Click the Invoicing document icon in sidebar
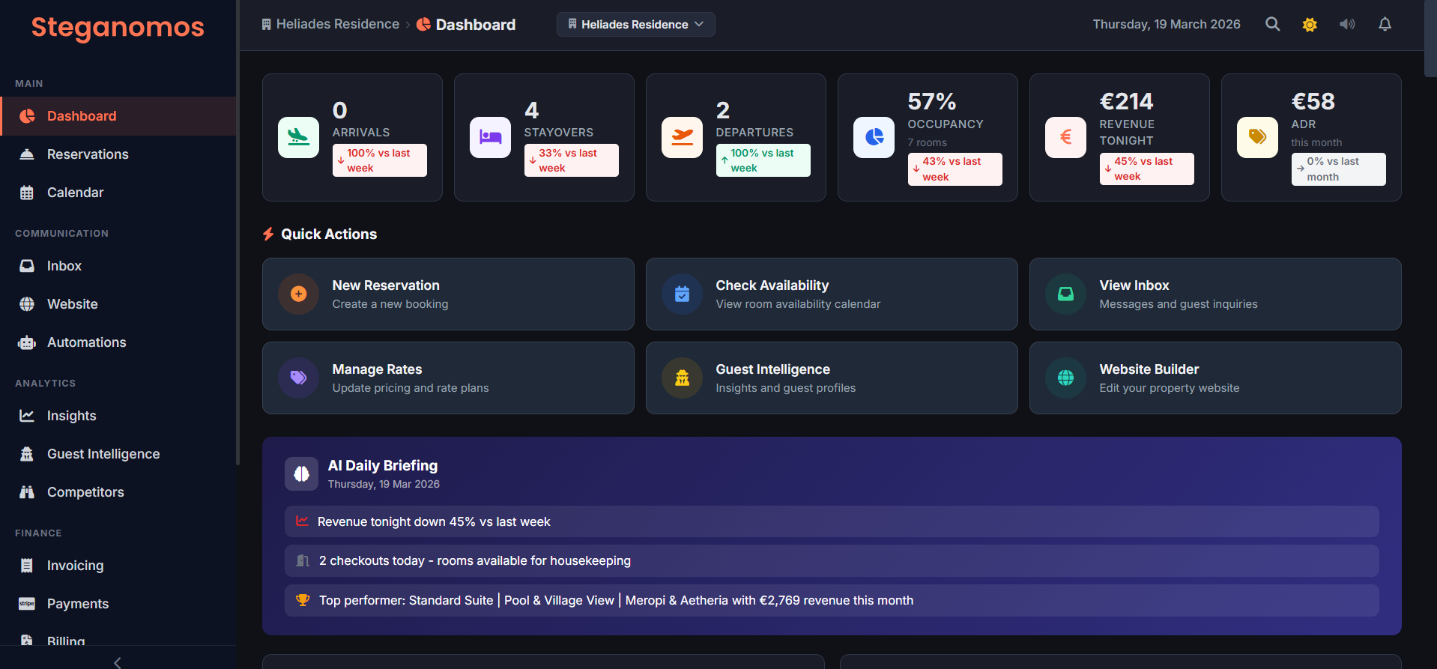Viewport: 1437px width, 669px height. pos(27,566)
